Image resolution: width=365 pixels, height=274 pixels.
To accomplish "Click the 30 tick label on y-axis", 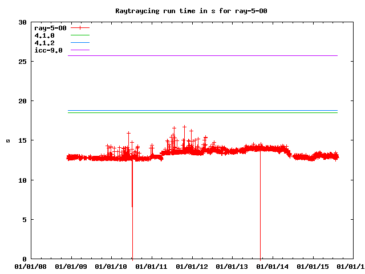I will [x=23, y=22].
